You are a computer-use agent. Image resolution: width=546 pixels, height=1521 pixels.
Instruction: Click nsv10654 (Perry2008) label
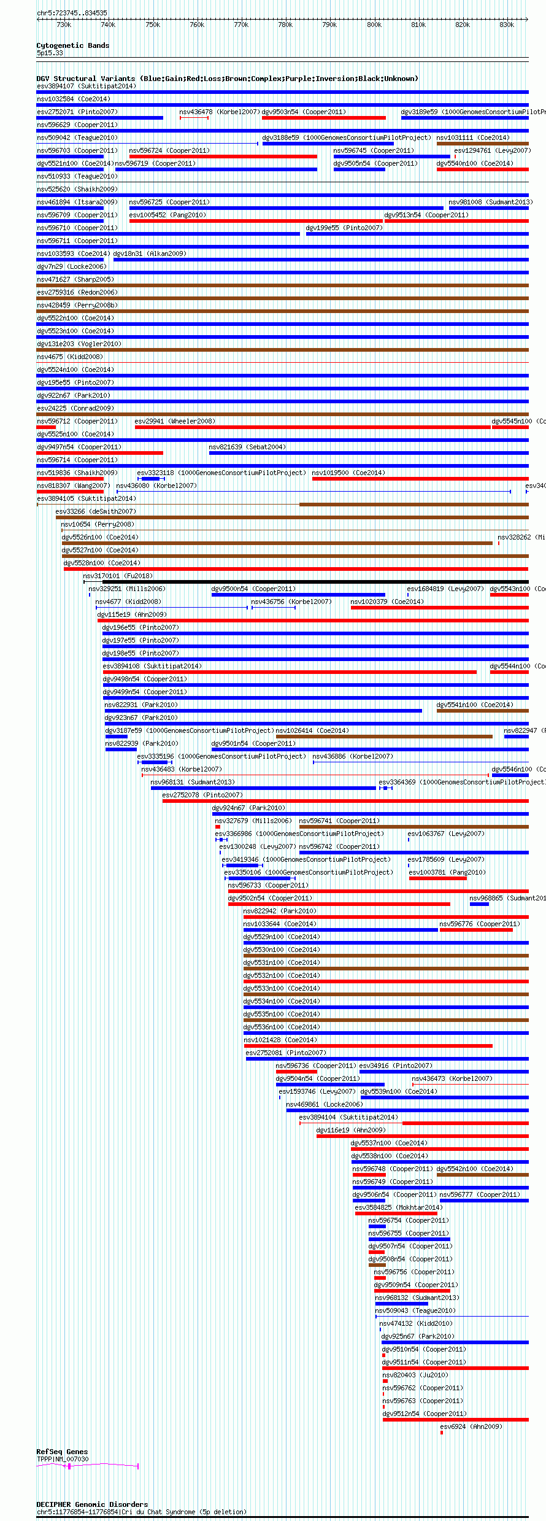tap(98, 524)
